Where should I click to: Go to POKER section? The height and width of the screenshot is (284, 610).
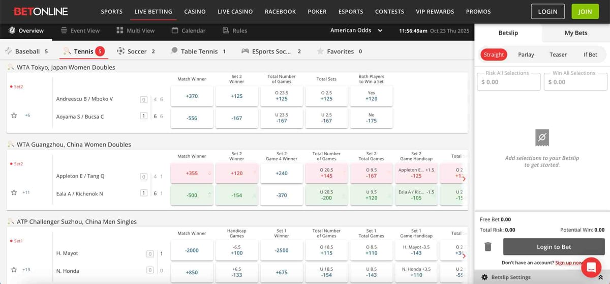[x=317, y=12]
